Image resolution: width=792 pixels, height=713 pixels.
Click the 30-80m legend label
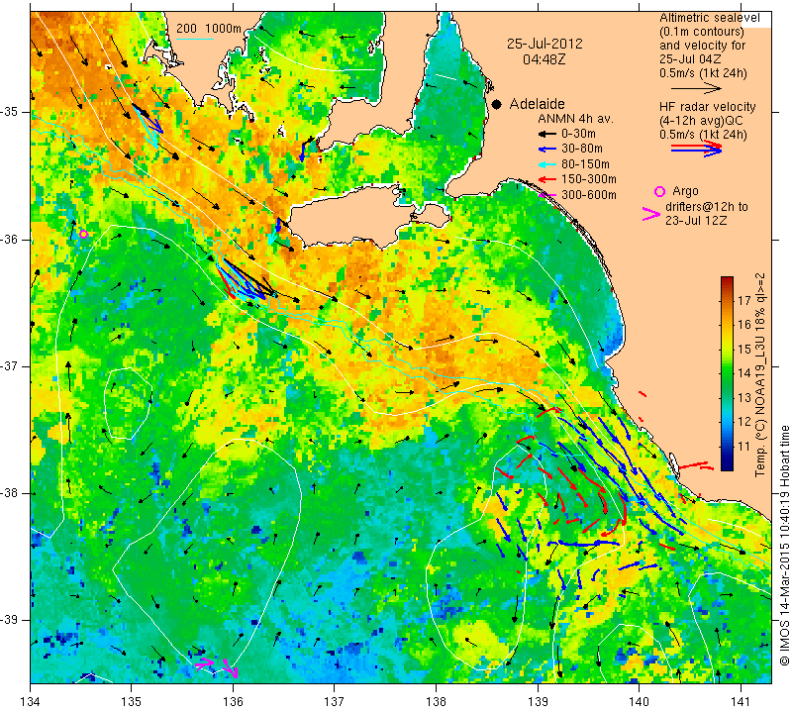coord(582,150)
